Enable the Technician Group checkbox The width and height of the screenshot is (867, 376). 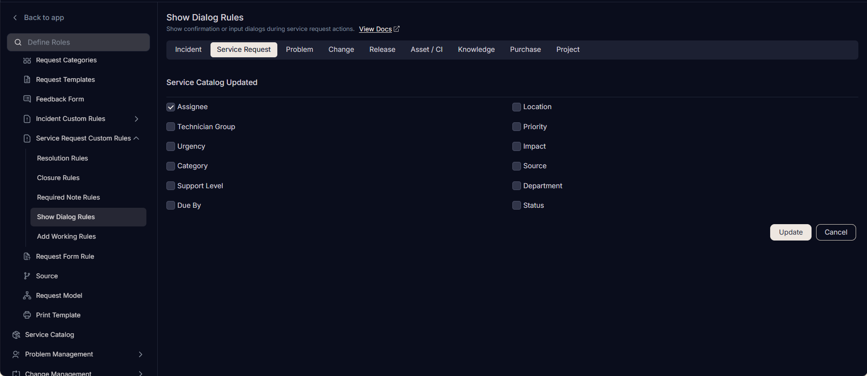pyautogui.click(x=171, y=127)
